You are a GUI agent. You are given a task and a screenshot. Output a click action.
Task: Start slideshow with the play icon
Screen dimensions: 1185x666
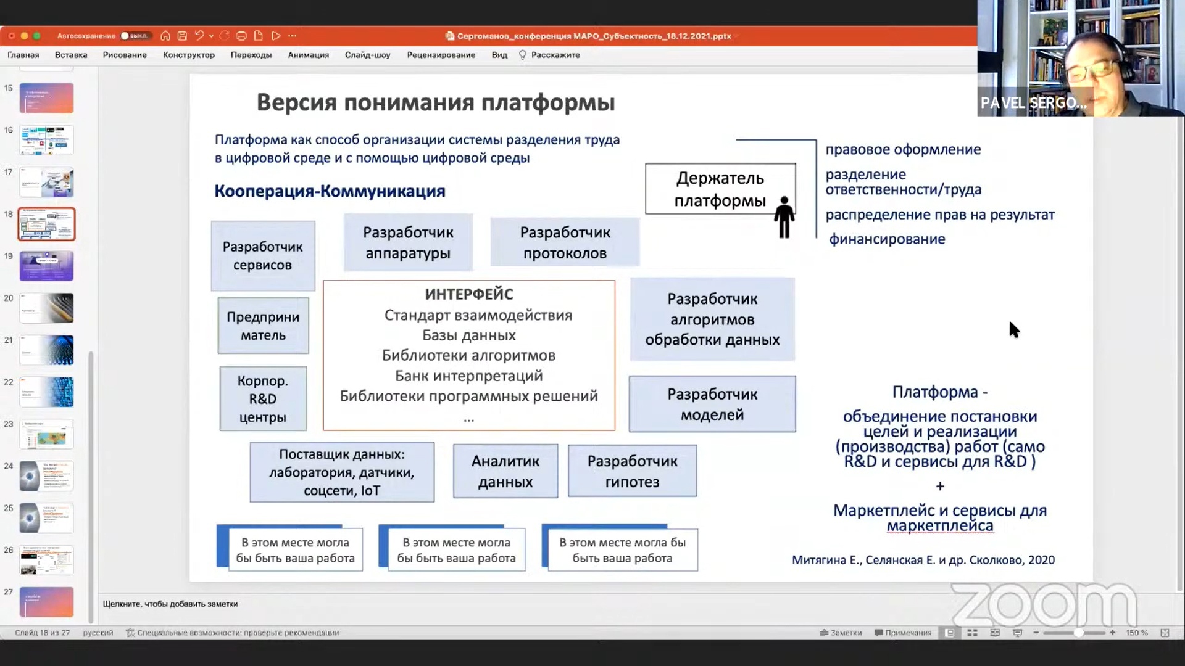(x=276, y=36)
